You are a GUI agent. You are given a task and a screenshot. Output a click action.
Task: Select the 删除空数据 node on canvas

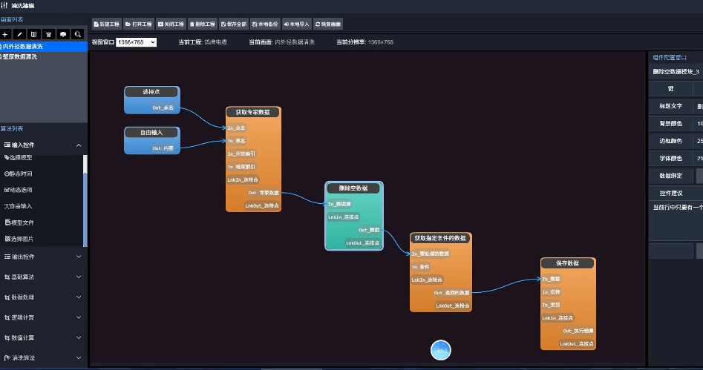tap(353, 188)
